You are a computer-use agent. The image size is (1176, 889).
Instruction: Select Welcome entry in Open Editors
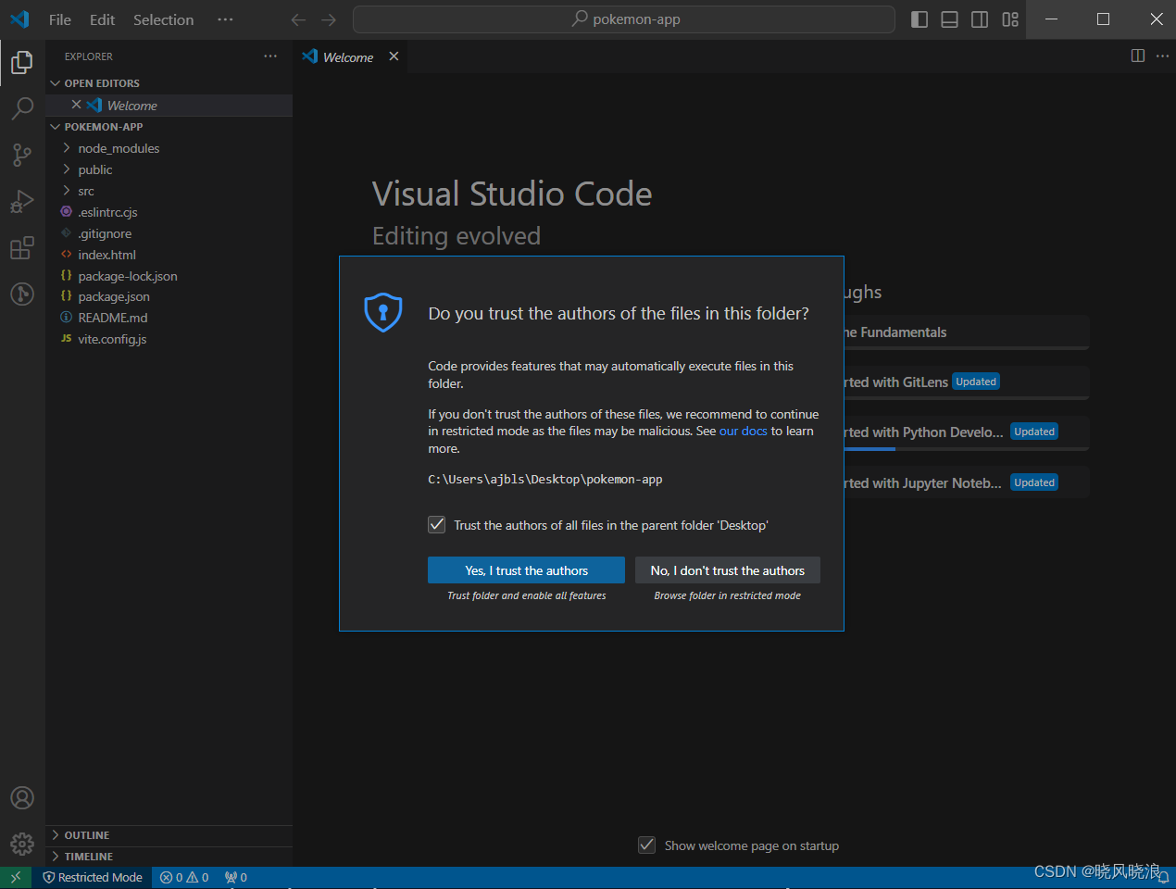click(170, 106)
